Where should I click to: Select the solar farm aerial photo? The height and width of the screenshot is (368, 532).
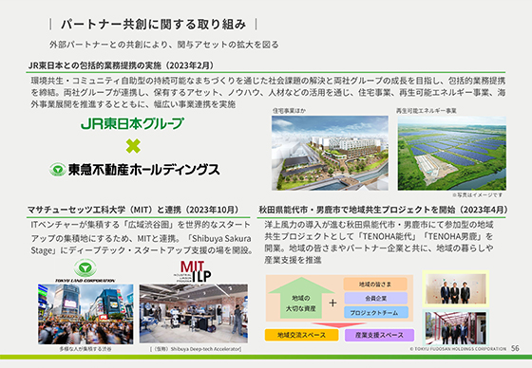tap(452, 153)
